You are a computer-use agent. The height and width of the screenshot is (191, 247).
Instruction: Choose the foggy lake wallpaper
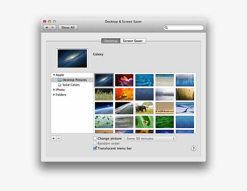tap(164, 94)
